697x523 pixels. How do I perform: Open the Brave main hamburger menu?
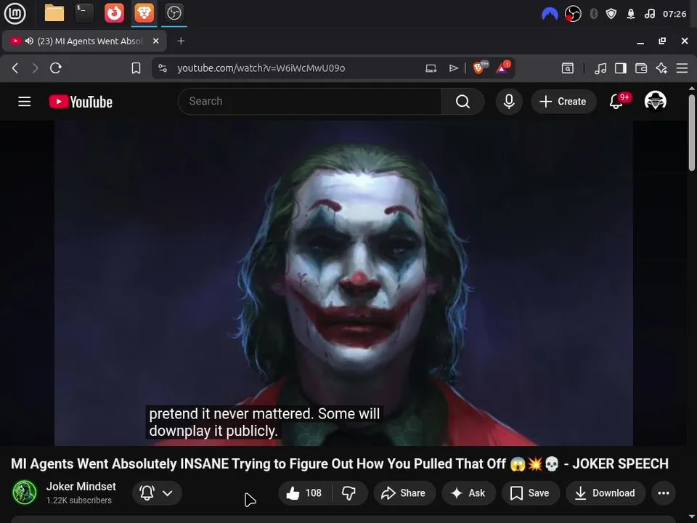click(x=682, y=68)
